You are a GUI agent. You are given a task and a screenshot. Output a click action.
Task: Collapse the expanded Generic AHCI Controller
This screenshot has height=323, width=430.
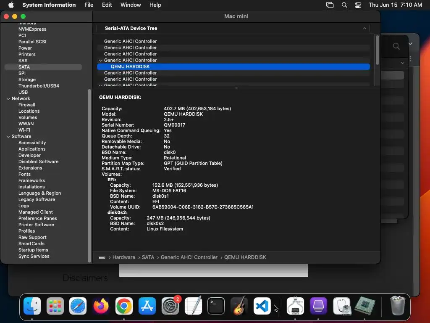tap(101, 61)
